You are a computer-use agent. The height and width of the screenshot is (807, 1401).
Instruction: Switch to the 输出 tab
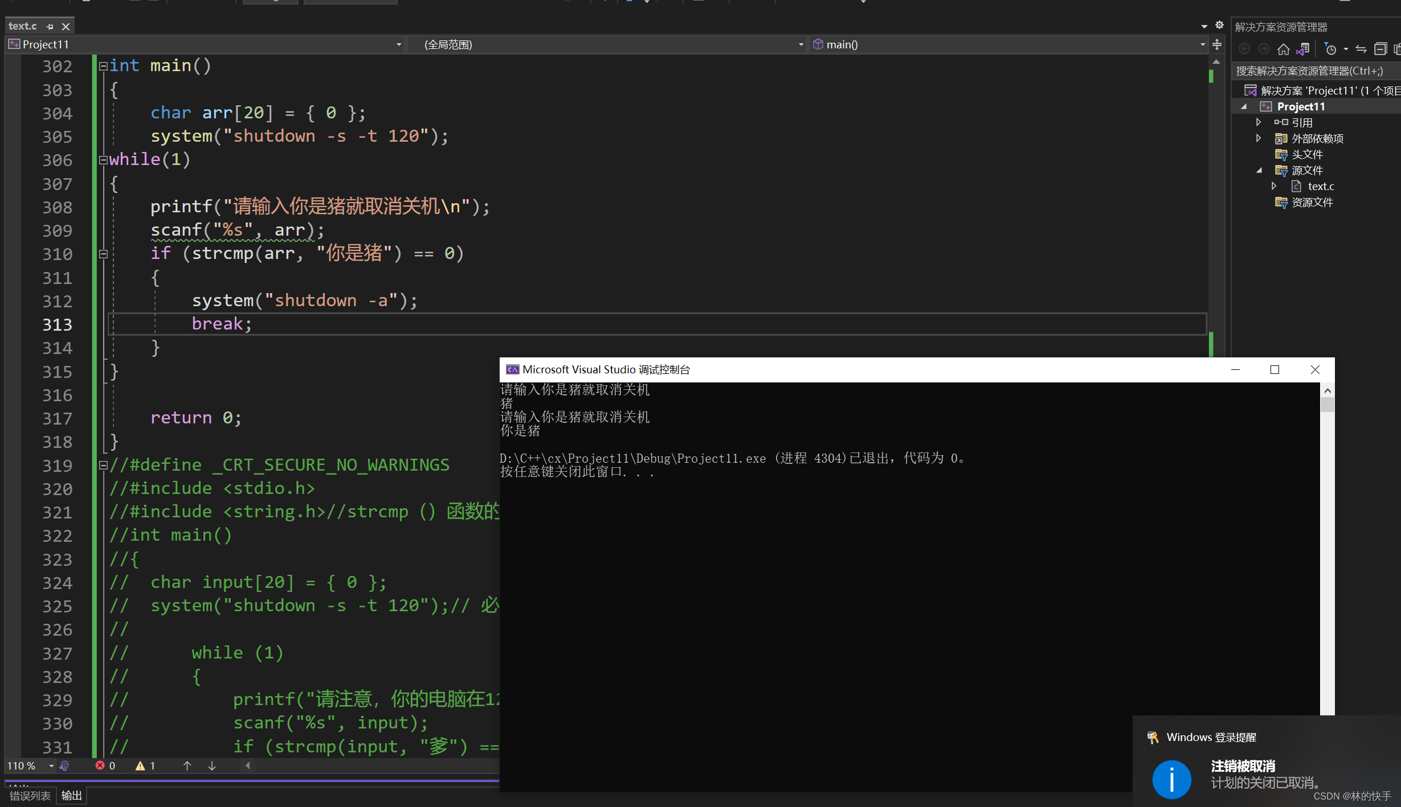[x=72, y=796]
